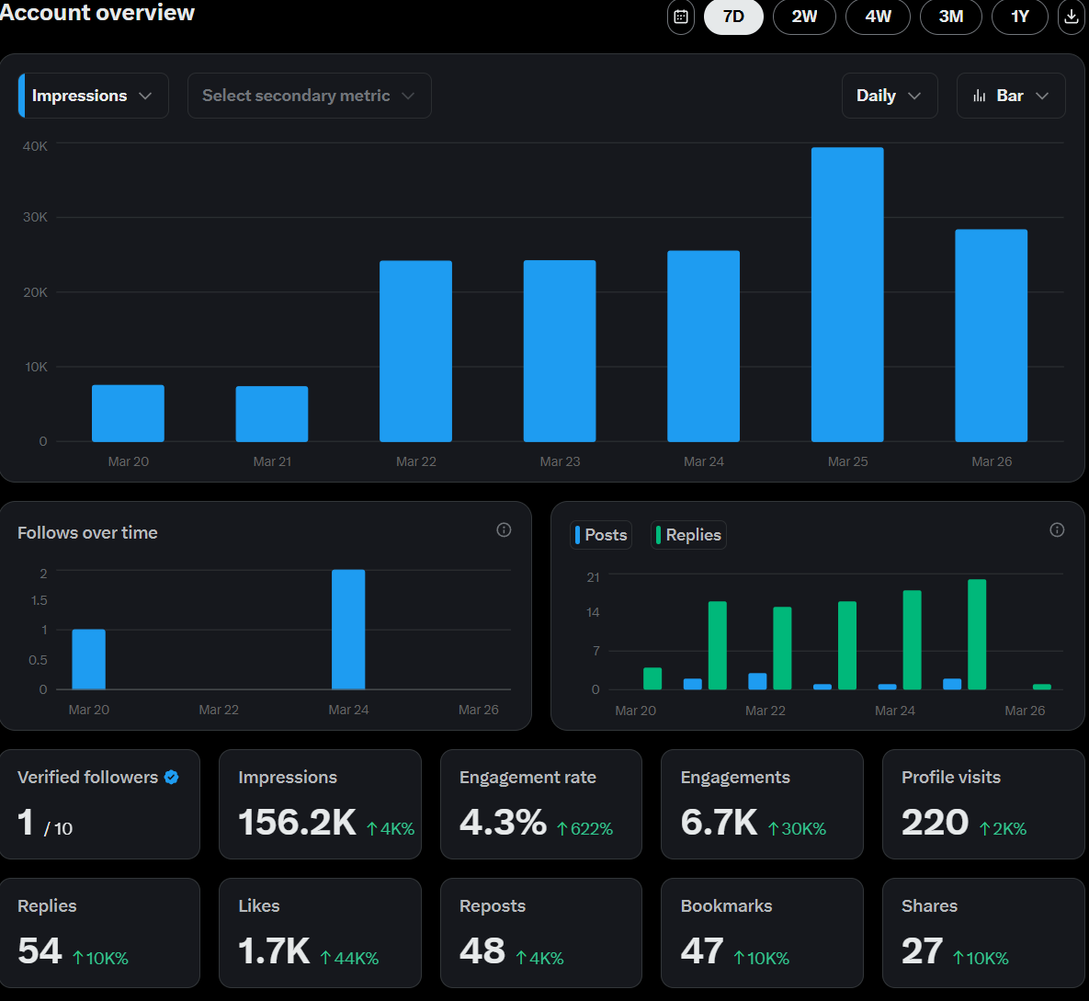Click the 622% engagement rate change
The width and height of the screenshot is (1089, 1001).
click(x=585, y=829)
